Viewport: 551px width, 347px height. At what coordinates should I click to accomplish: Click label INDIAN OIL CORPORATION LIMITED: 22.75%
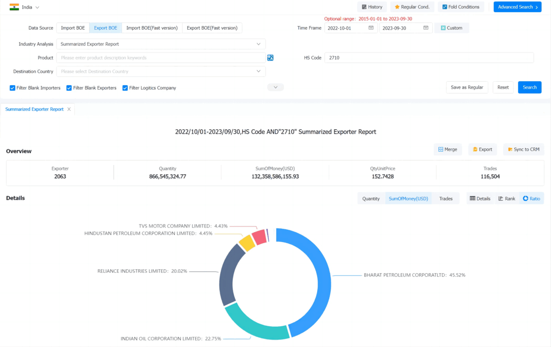point(171,338)
